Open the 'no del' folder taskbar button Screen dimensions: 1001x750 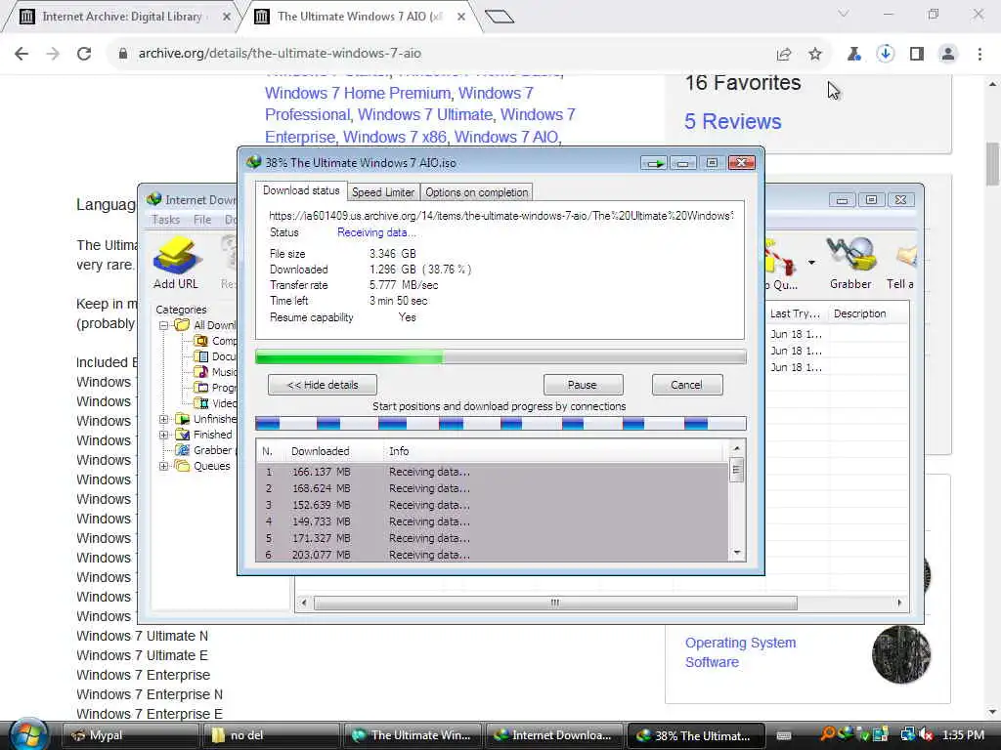pyautogui.click(x=271, y=735)
